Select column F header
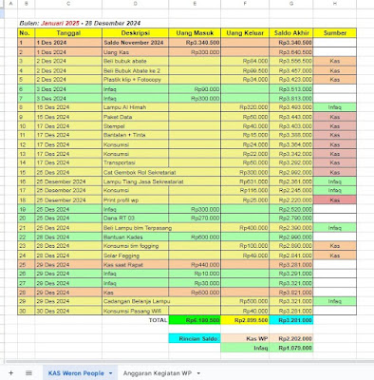Screen dimensions: 374x380 pyautogui.click(x=245, y=4)
